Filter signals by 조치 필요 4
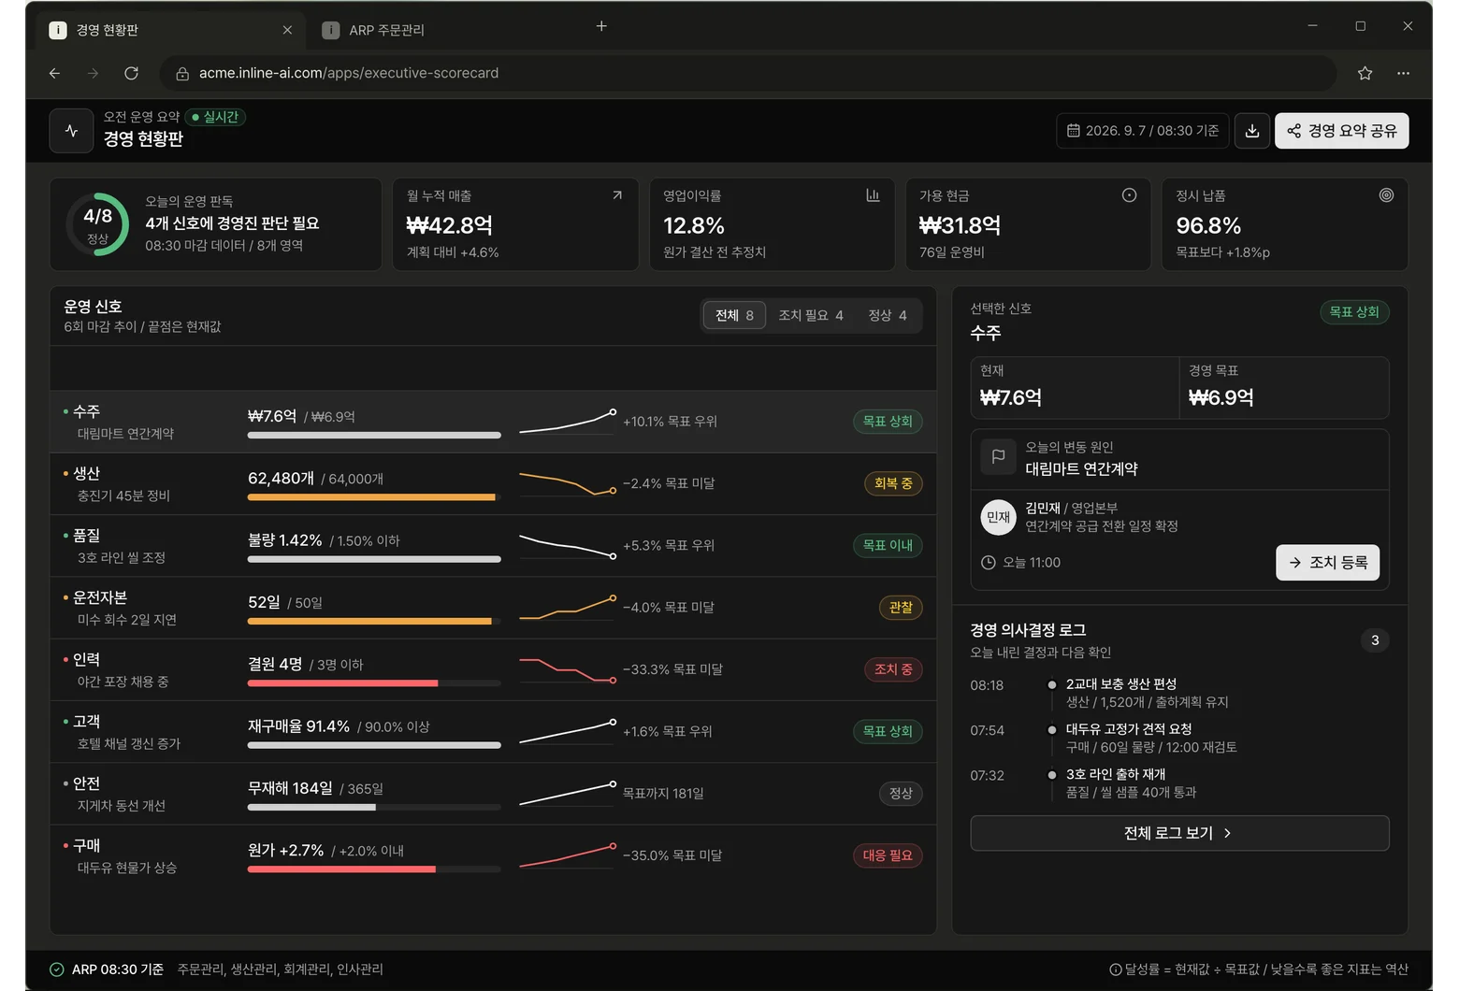 (811, 316)
